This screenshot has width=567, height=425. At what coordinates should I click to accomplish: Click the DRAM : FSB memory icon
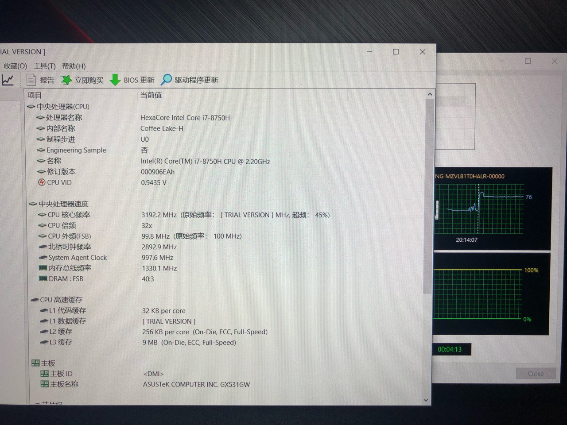(x=43, y=279)
